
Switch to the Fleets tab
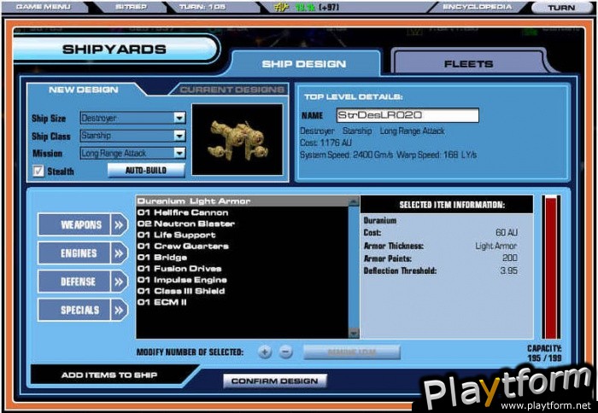(x=468, y=64)
